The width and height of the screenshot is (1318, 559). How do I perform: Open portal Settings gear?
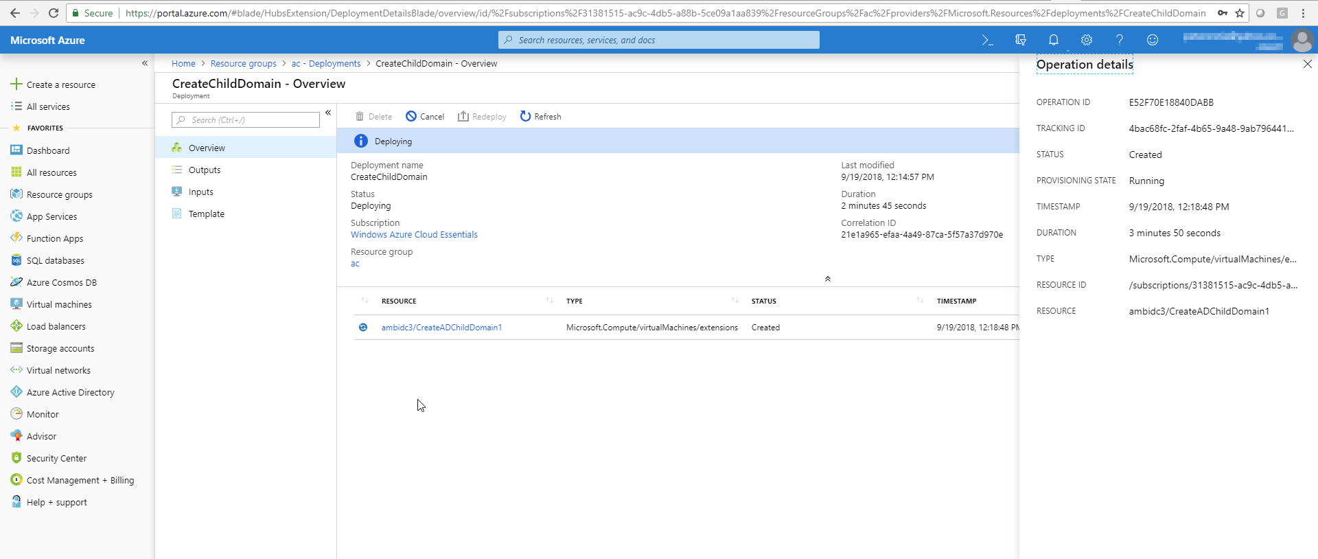(x=1087, y=40)
